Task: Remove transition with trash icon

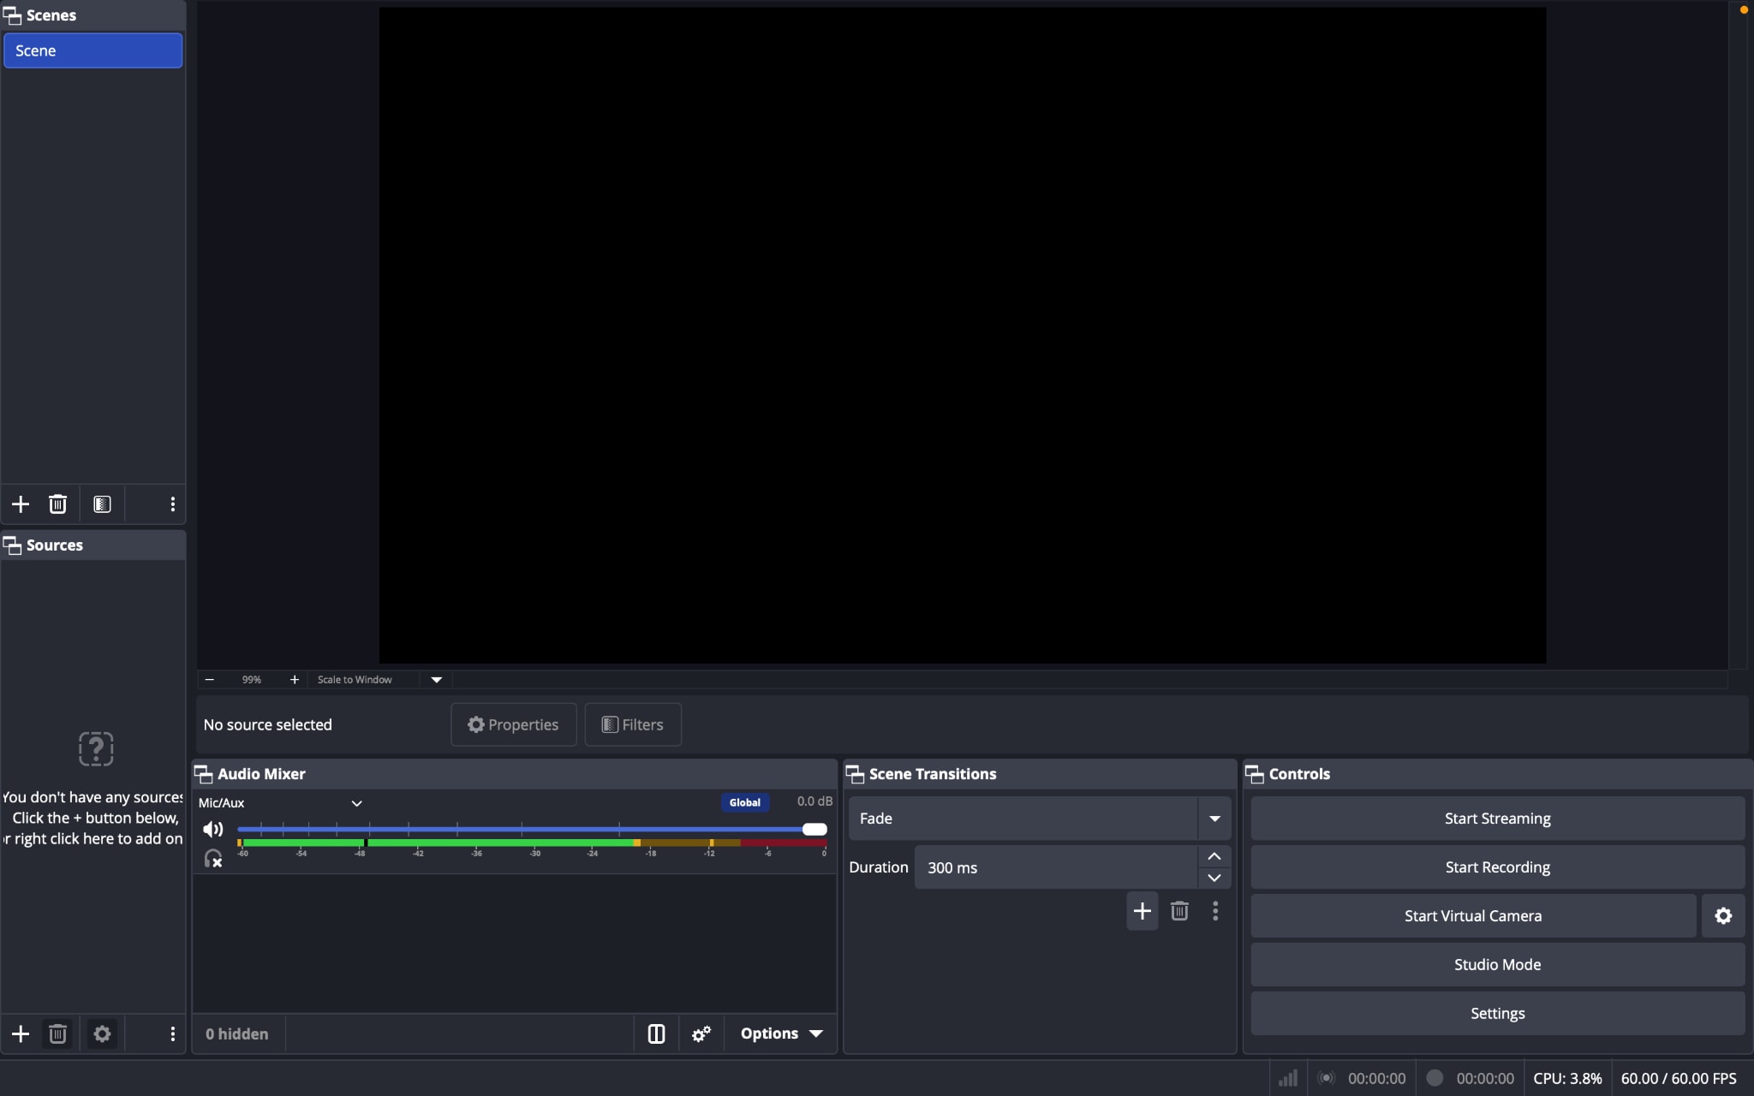Action: (1179, 911)
